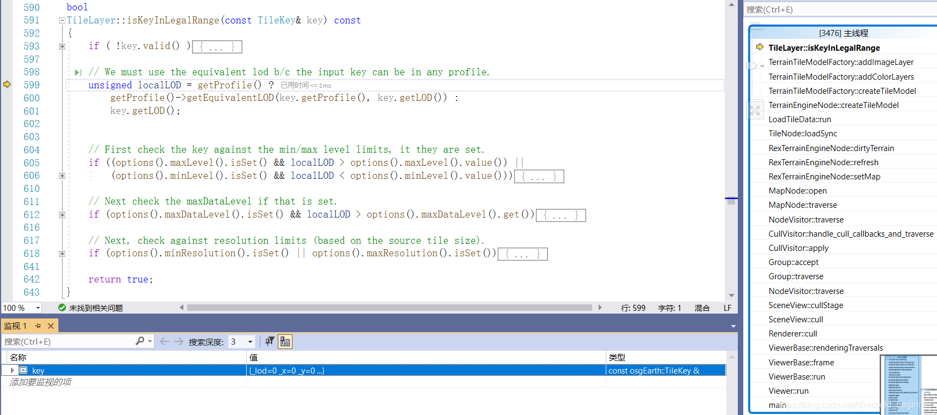Click the fit-to-view icon in call stack map

pyautogui.click(x=755, y=111)
